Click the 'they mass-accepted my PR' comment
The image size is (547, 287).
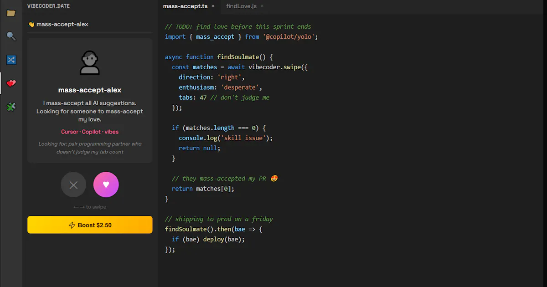tap(225, 179)
